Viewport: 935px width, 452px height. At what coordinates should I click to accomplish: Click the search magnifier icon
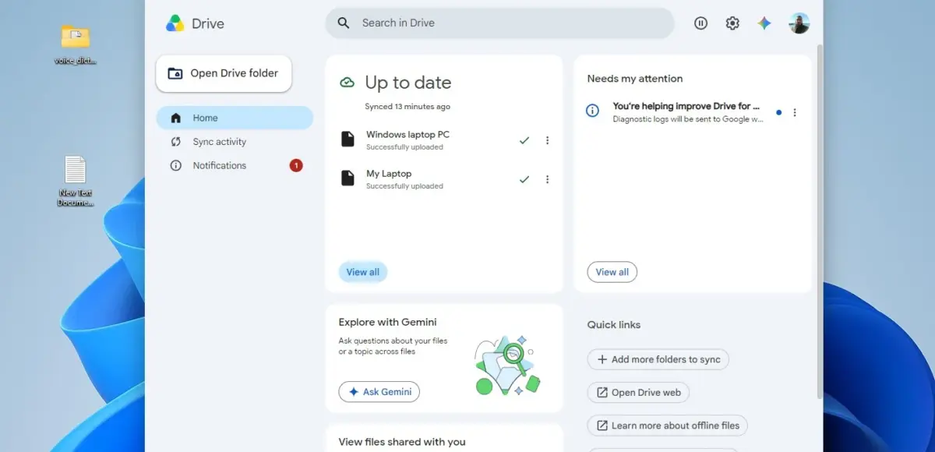pos(344,23)
